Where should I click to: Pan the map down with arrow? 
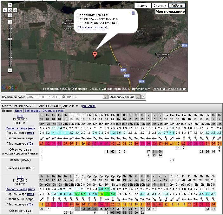(10, 15)
